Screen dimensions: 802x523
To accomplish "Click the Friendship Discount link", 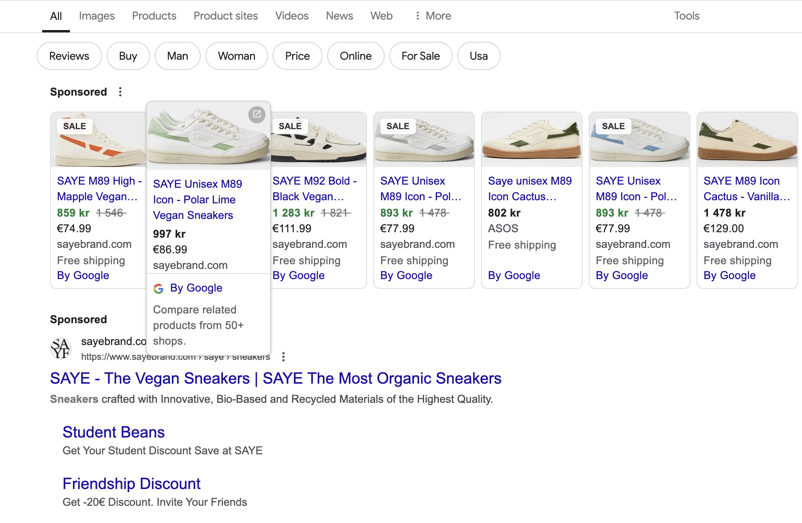I will tap(132, 484).
